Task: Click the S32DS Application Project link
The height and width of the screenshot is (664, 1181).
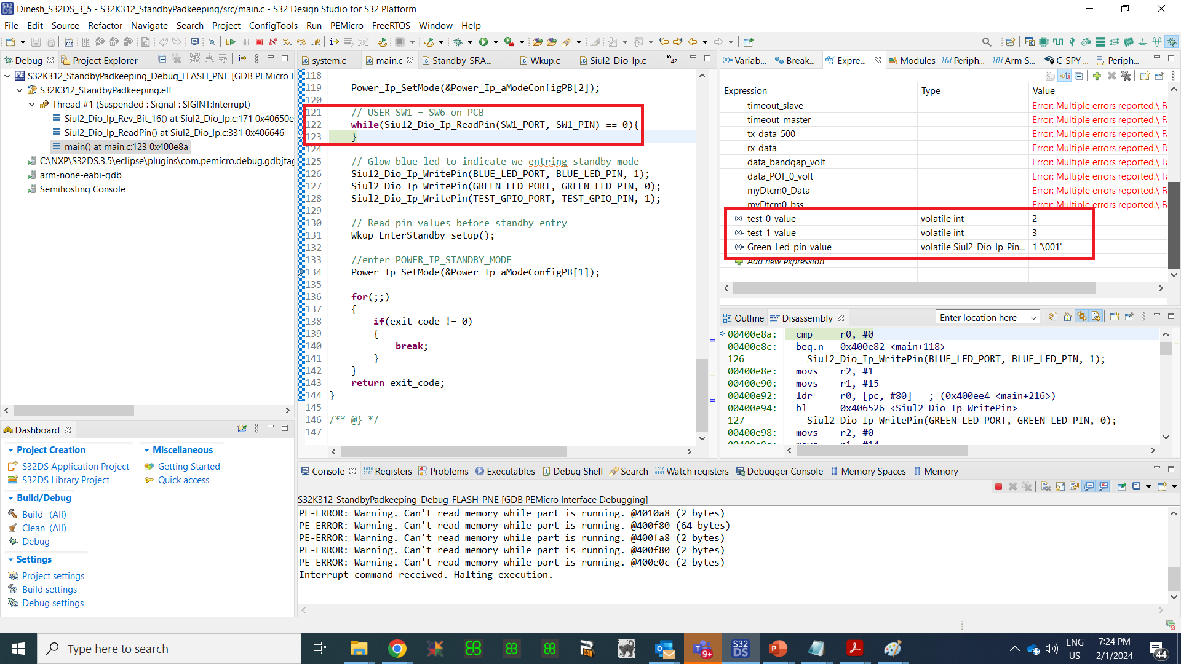Action: [76, 467]
